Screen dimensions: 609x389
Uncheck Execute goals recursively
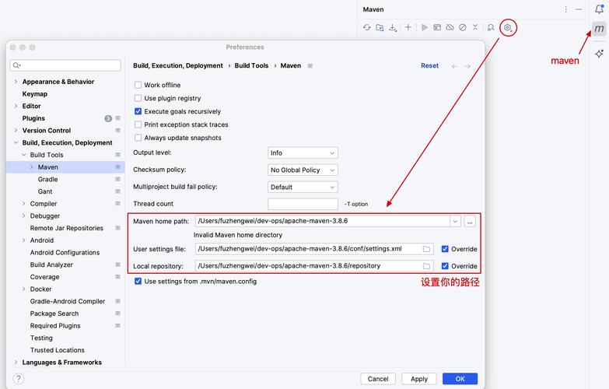[138, 112]
